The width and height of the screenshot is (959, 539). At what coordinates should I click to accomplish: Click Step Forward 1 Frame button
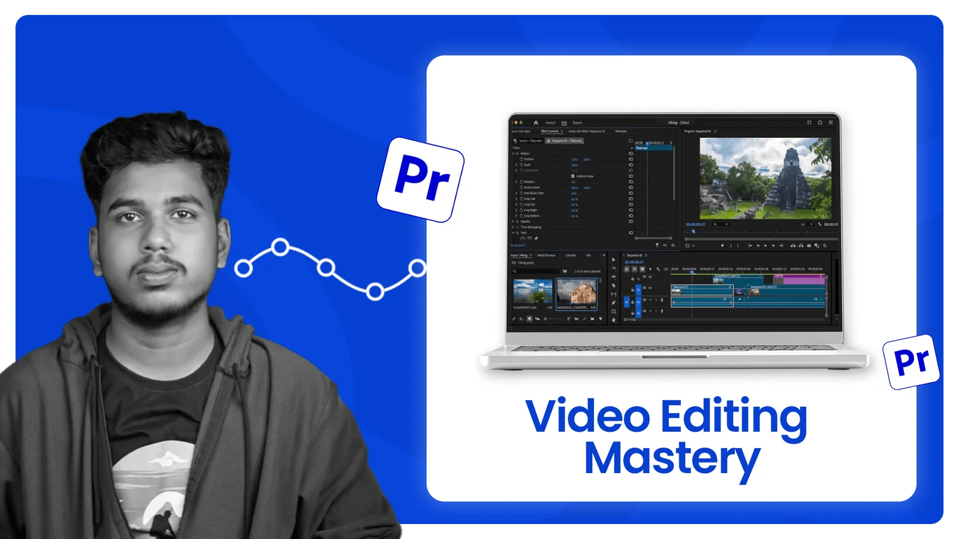pos(773,246)
